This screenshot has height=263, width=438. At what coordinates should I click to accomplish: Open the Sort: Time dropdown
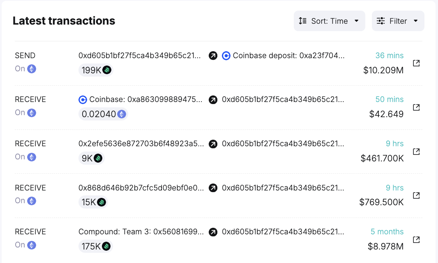point(329,20)
